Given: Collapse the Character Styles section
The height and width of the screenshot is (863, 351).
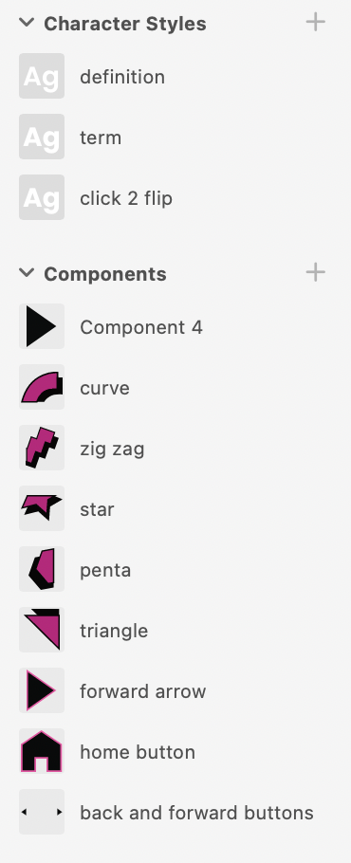Looking at the screenshot, I should pos(27,23).
